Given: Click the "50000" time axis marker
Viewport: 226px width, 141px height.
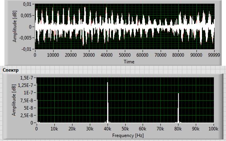Looking at the screenshot, I should click(124, 55).
